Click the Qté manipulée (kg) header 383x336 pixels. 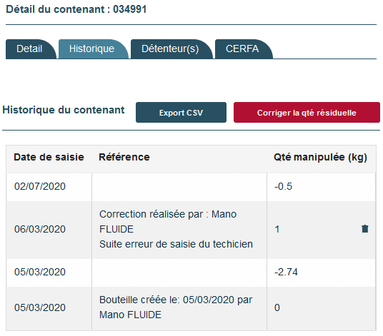tap(320, 157)
